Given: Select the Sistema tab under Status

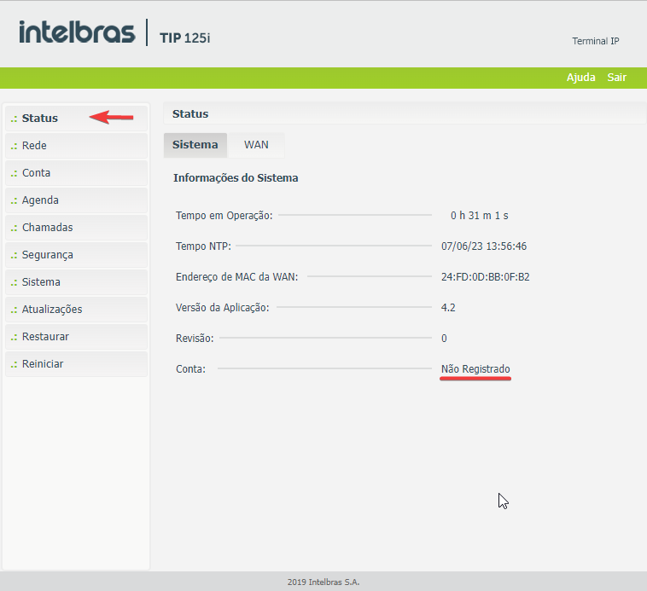Looking at the screenshot, I should 195,145.
